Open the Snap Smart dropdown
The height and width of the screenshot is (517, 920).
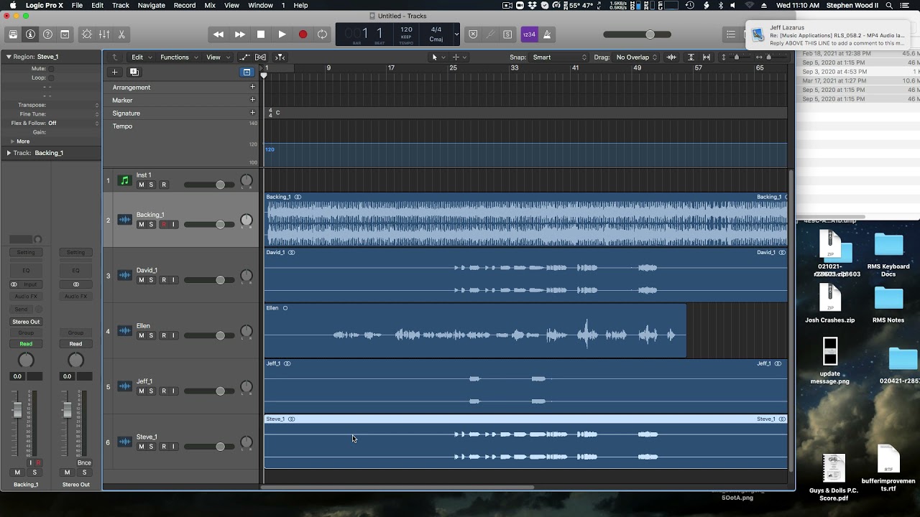559,57
